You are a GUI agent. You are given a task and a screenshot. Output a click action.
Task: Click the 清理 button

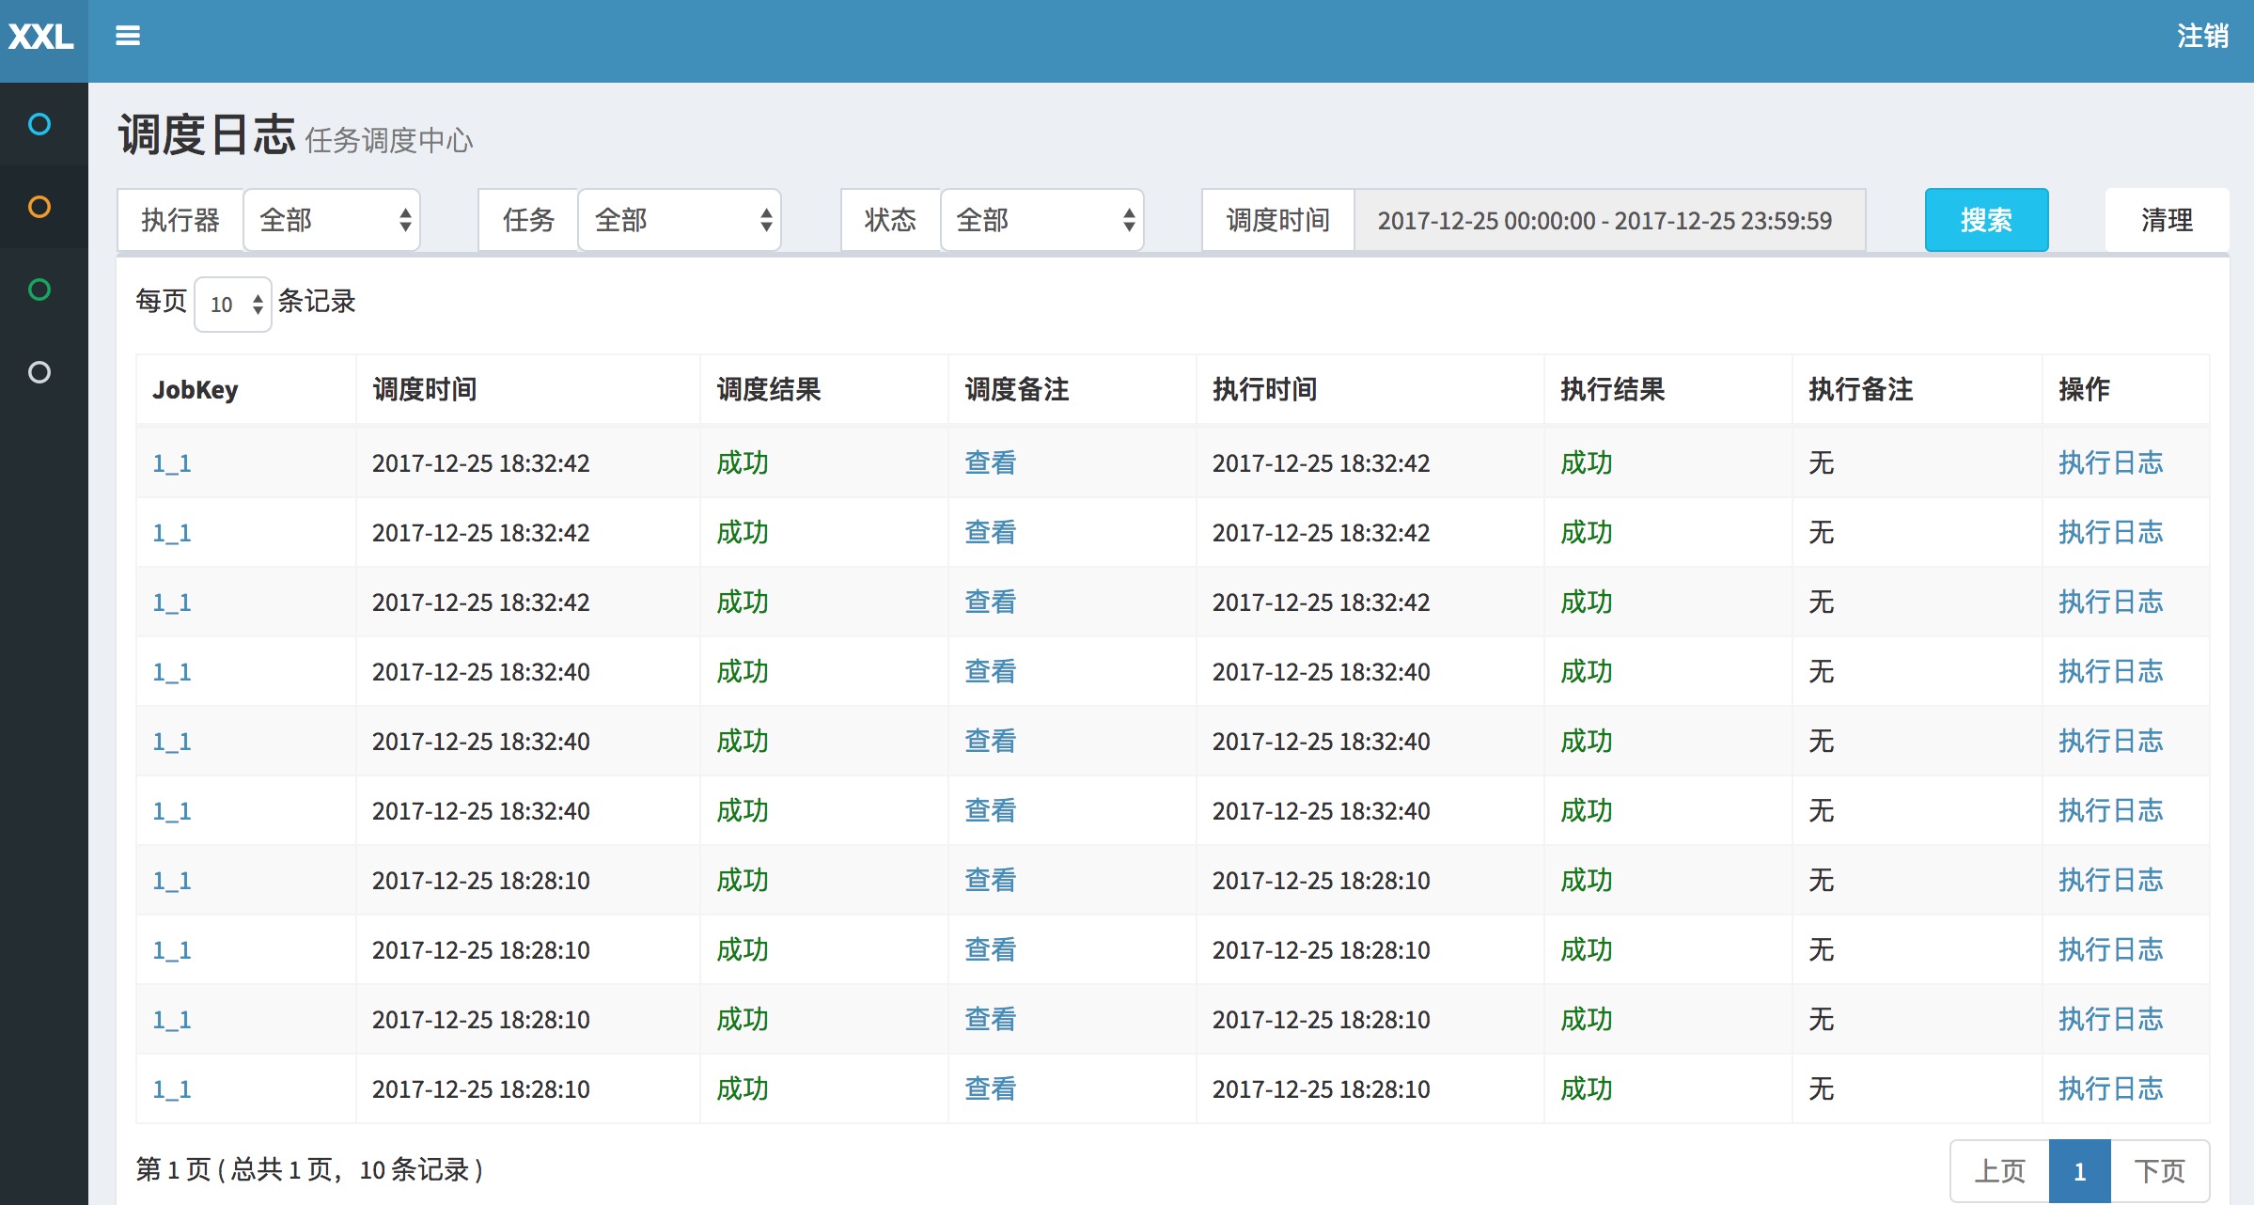[x=2167, y=220]
